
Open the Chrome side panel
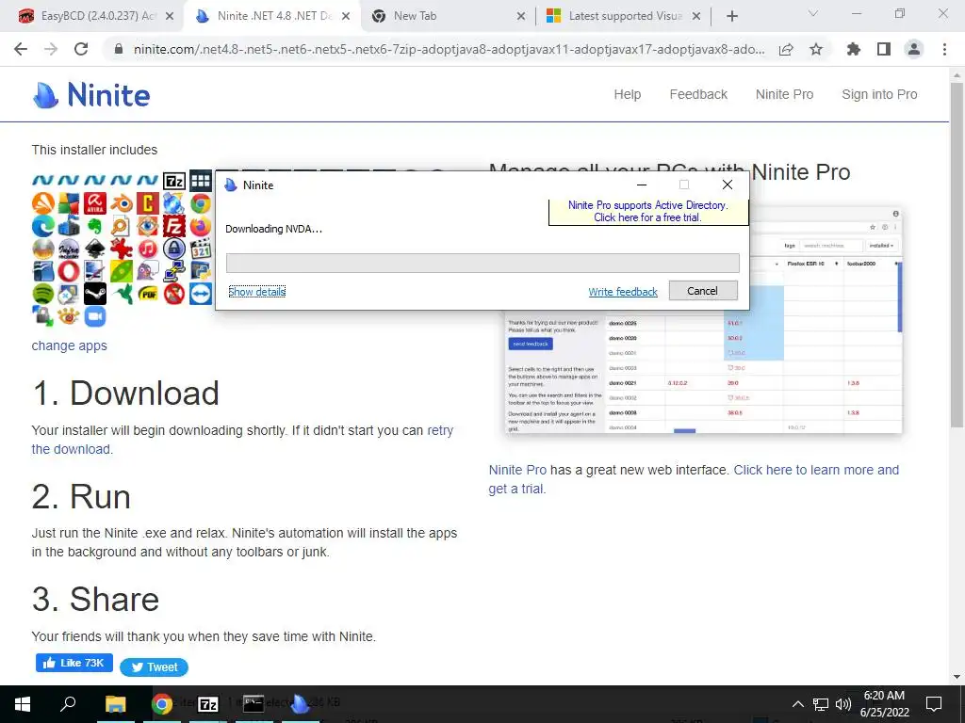point(884,49)
